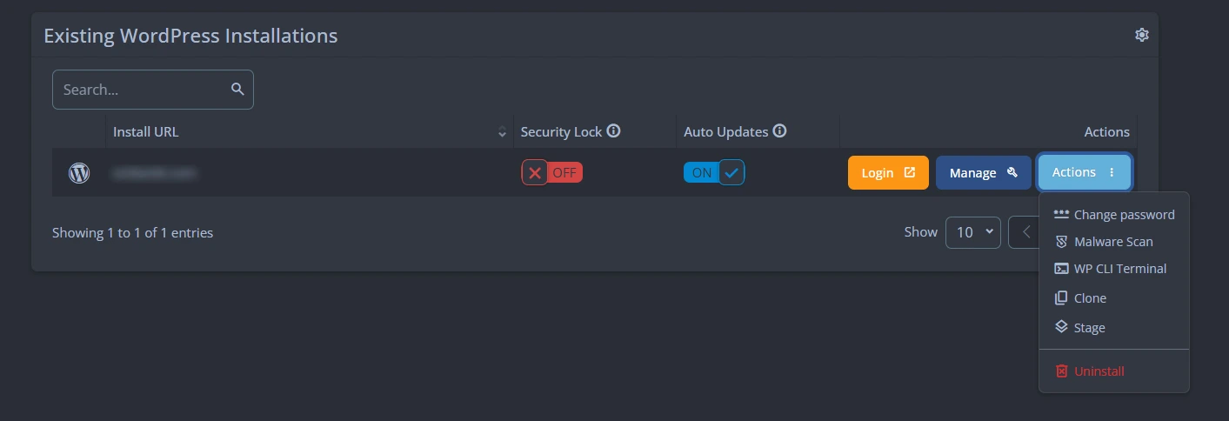Click the WordPress logo icon in the row
The width and height of the screenshot is (1229, 421).
click(79, 172)
